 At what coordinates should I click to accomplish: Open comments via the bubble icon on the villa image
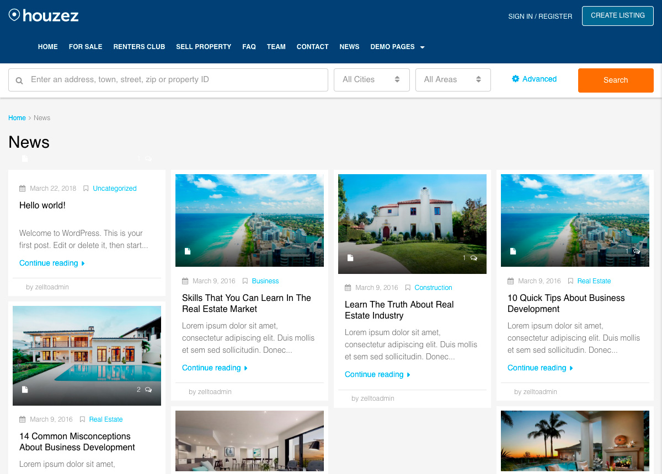pos(473,258)
